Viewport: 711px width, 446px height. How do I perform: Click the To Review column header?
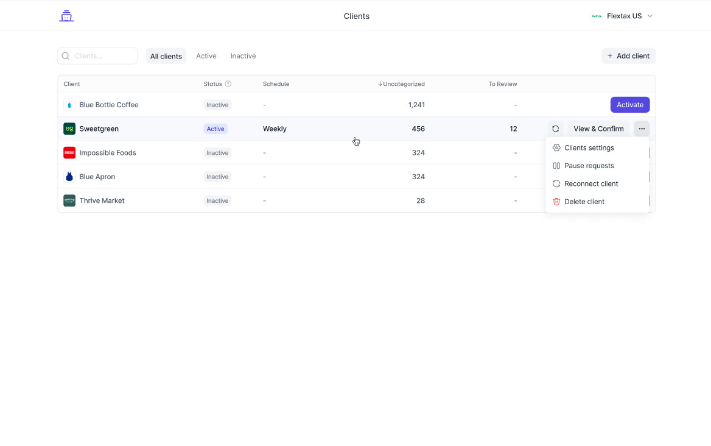(502, 84)
